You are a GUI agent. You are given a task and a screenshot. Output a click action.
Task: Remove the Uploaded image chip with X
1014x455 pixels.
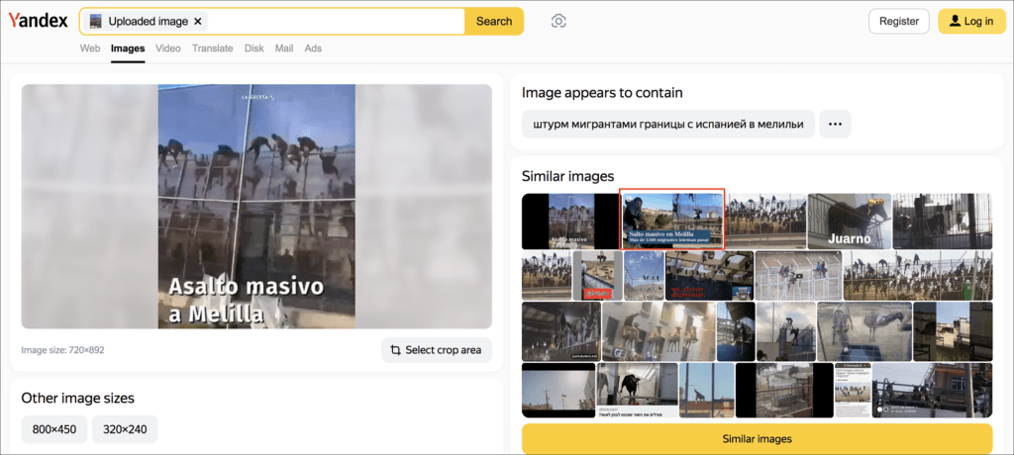pyautogui.click(x=198, y=21)
